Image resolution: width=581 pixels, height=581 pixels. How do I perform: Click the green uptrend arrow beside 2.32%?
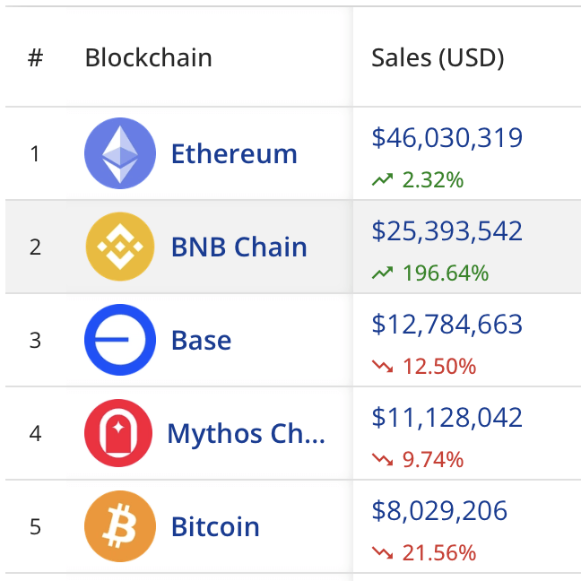click(x=383, y=180)
